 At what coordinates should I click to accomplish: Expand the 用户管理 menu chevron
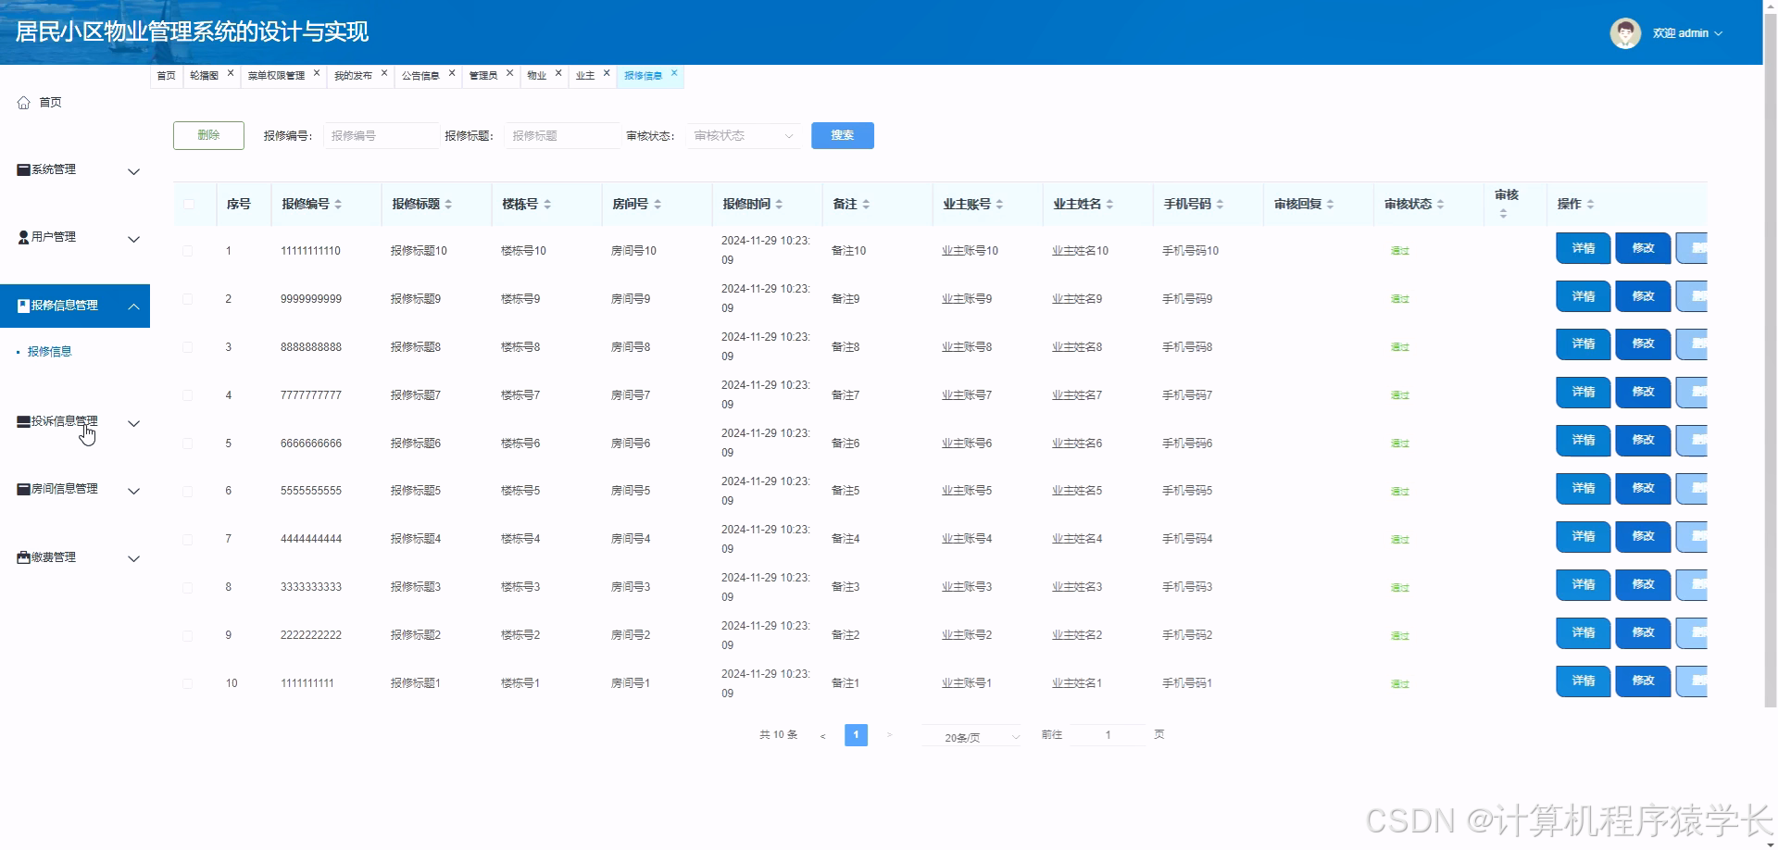134,239
